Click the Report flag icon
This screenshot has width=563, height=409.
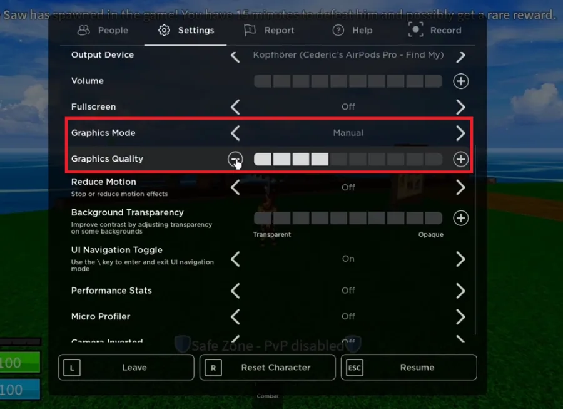(x=250, y=30)
